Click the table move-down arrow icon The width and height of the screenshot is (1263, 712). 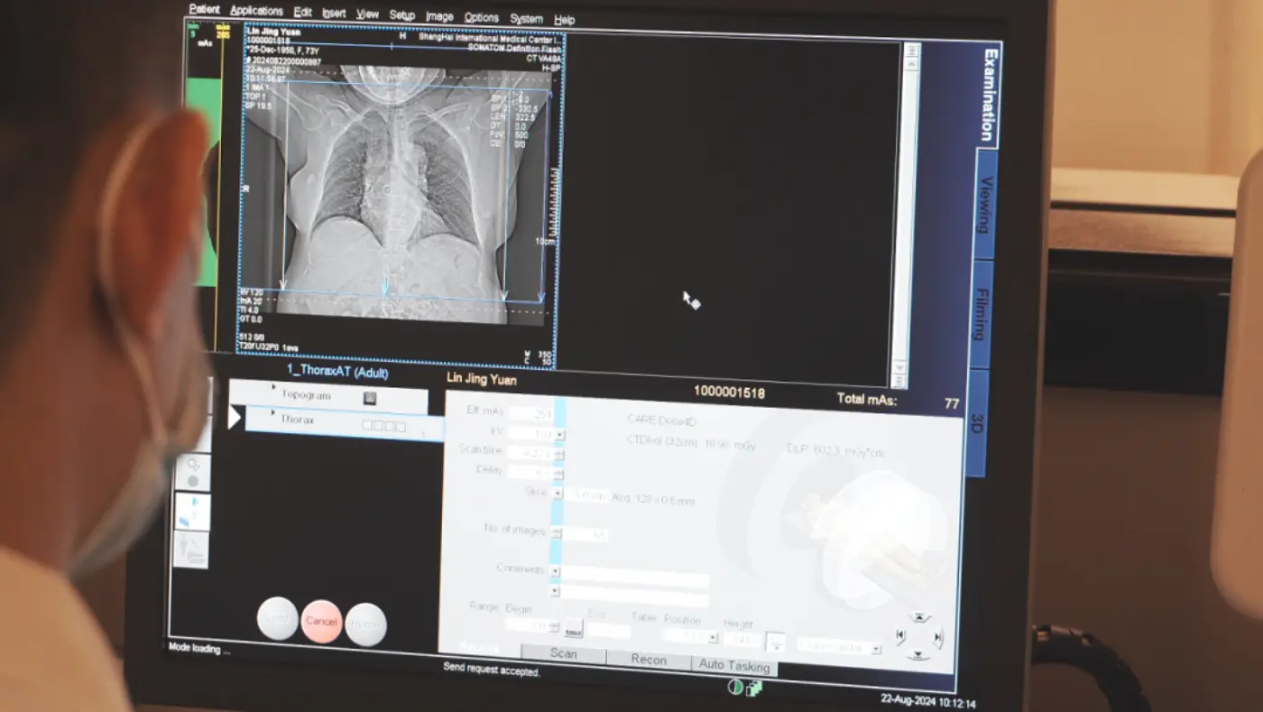pyautogui.click(x=917, y=655)
